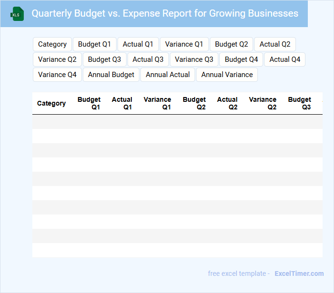Click the Budget Q1 tag
Image resolution: width=334 pixels, height=293 pixels.
[94, 44]
